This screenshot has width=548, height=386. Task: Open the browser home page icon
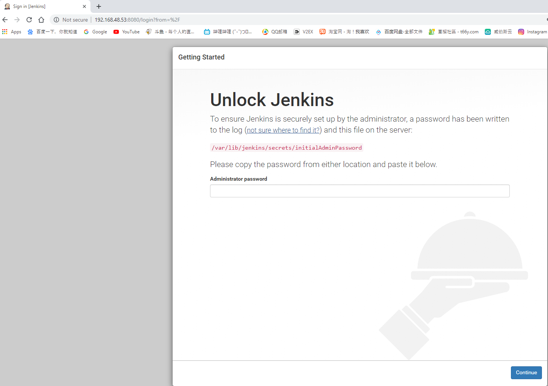[41, 20]
